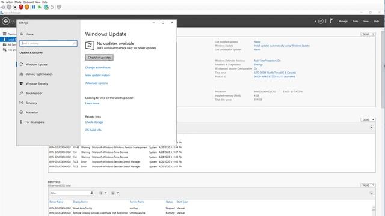Open the OS build info link
This screenshot has width=385, height=216.
point(93,130)
